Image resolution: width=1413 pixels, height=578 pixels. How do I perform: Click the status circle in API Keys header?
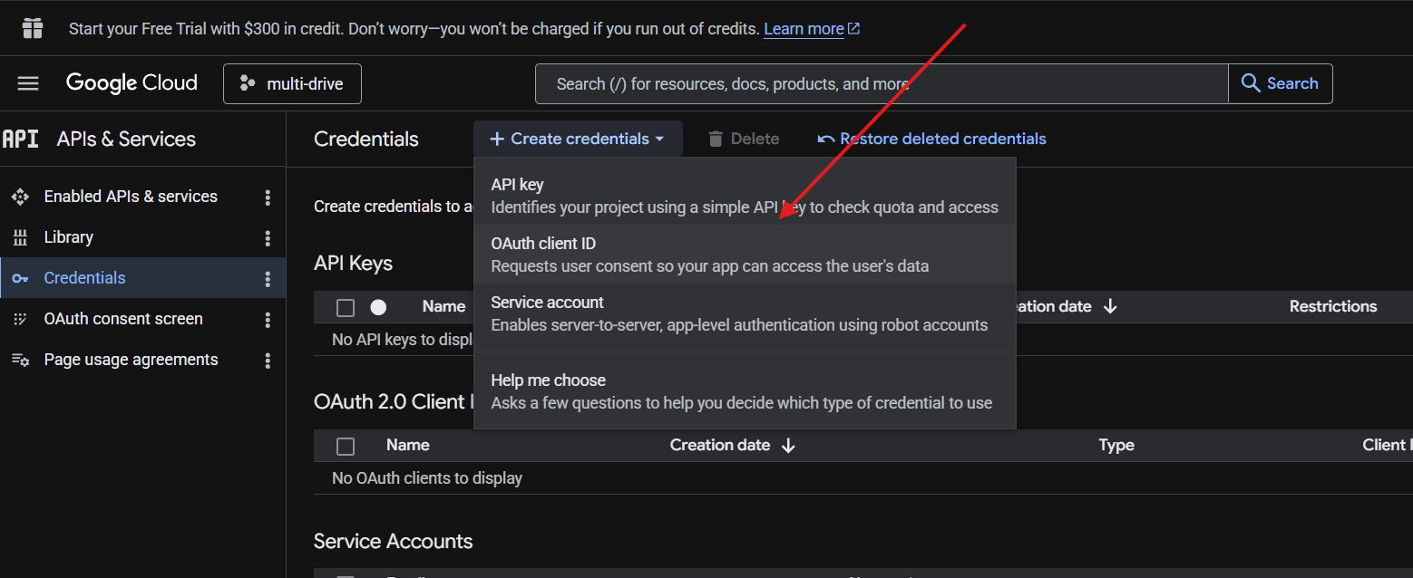pos(378,307)
